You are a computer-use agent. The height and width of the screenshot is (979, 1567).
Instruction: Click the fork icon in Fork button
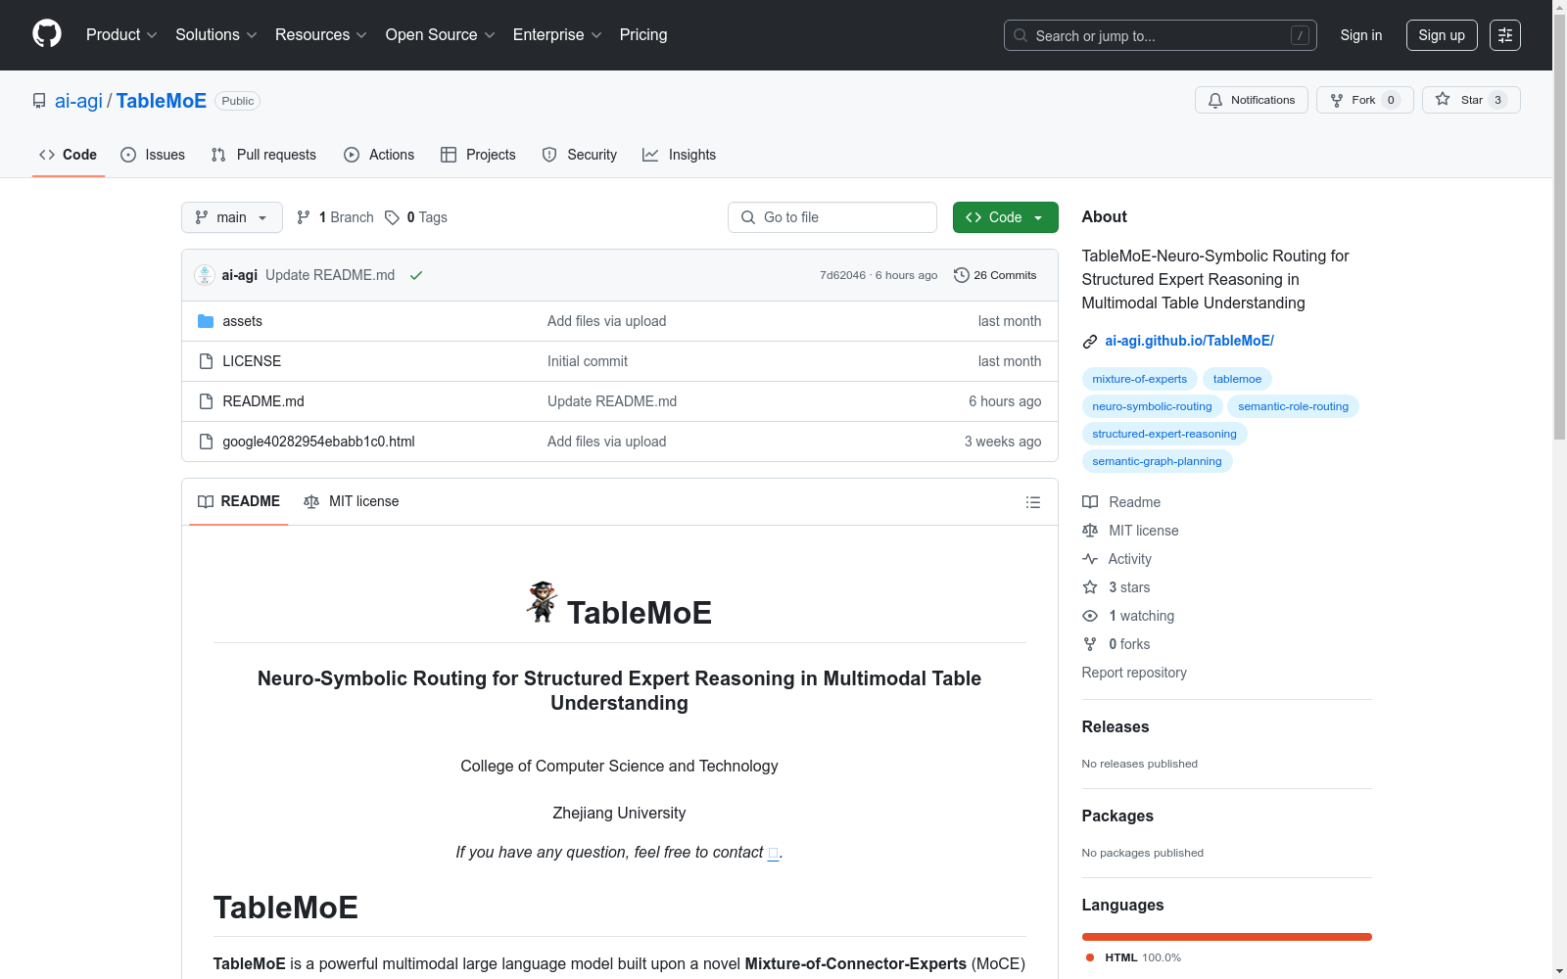click(x=1337, y=100)
